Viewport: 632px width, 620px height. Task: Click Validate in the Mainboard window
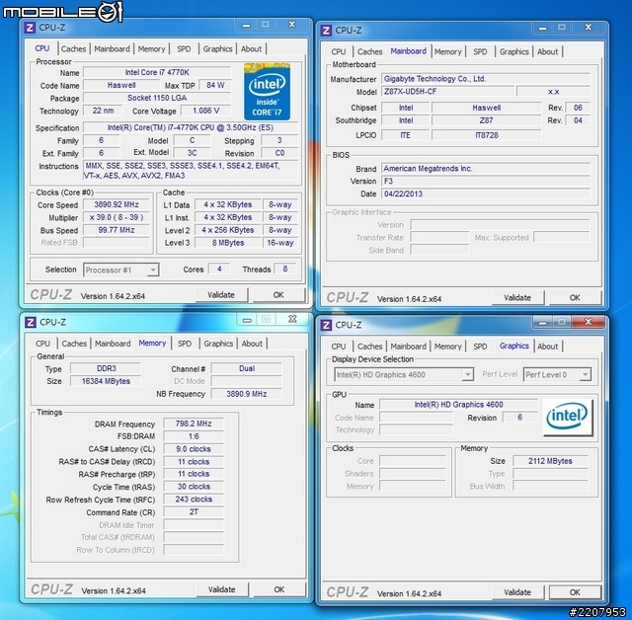click(517, 298)
